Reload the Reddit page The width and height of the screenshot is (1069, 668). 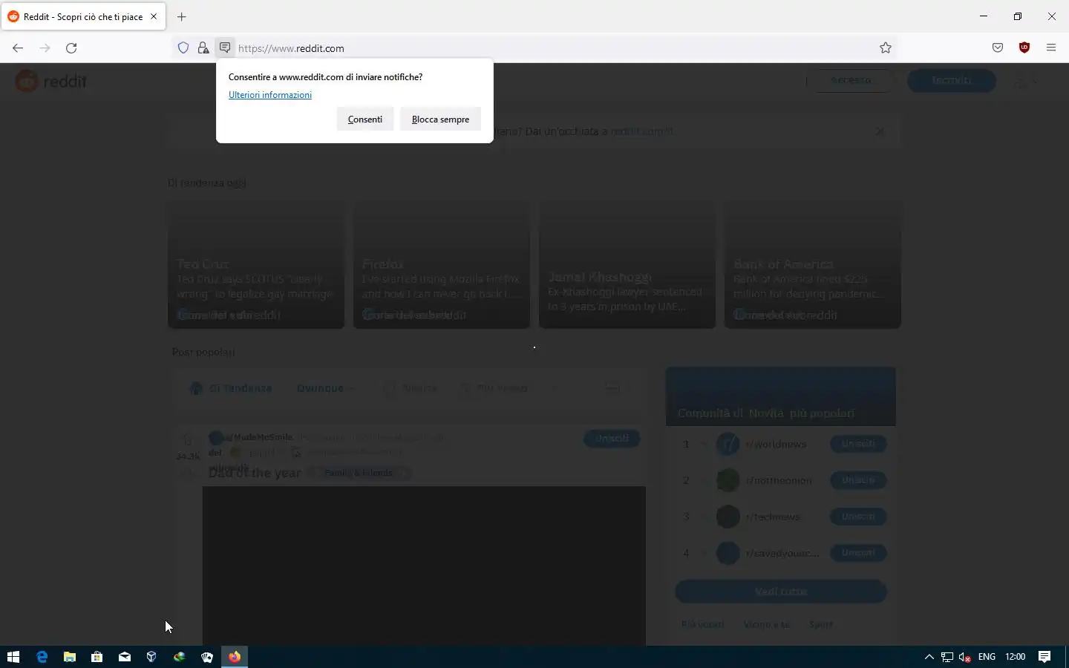pyautogui.click(x=71, y=48)
